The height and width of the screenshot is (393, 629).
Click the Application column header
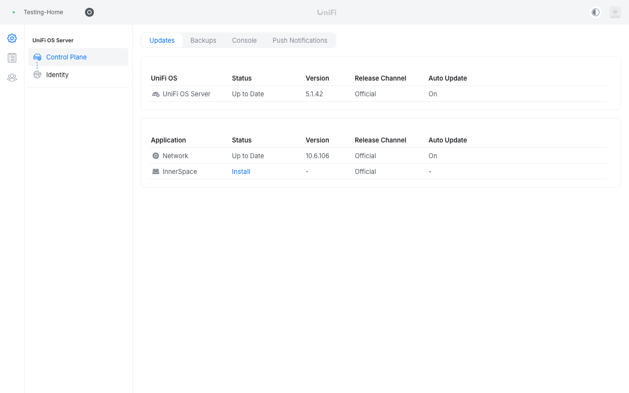point(169,140)
